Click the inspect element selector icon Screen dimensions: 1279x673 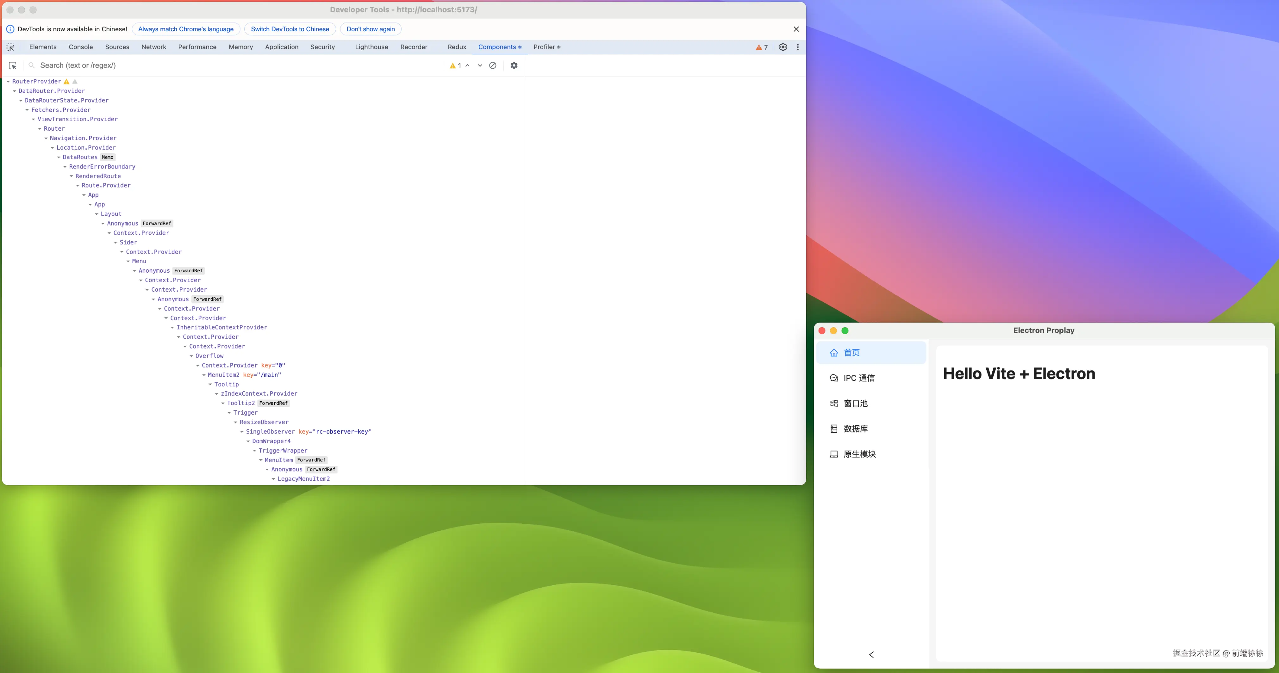(10, 47)
